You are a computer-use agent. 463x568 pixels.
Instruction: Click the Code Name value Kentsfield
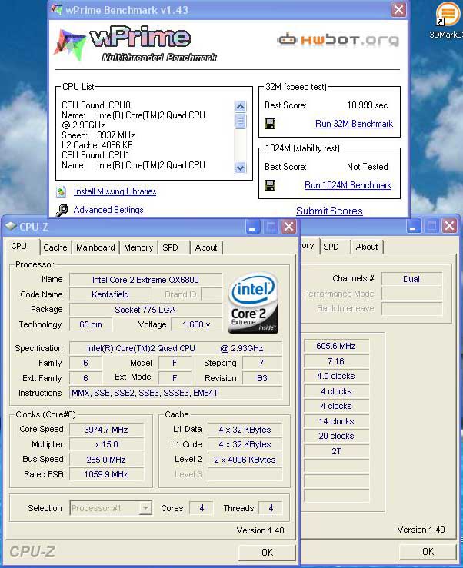tap(110, 294)
